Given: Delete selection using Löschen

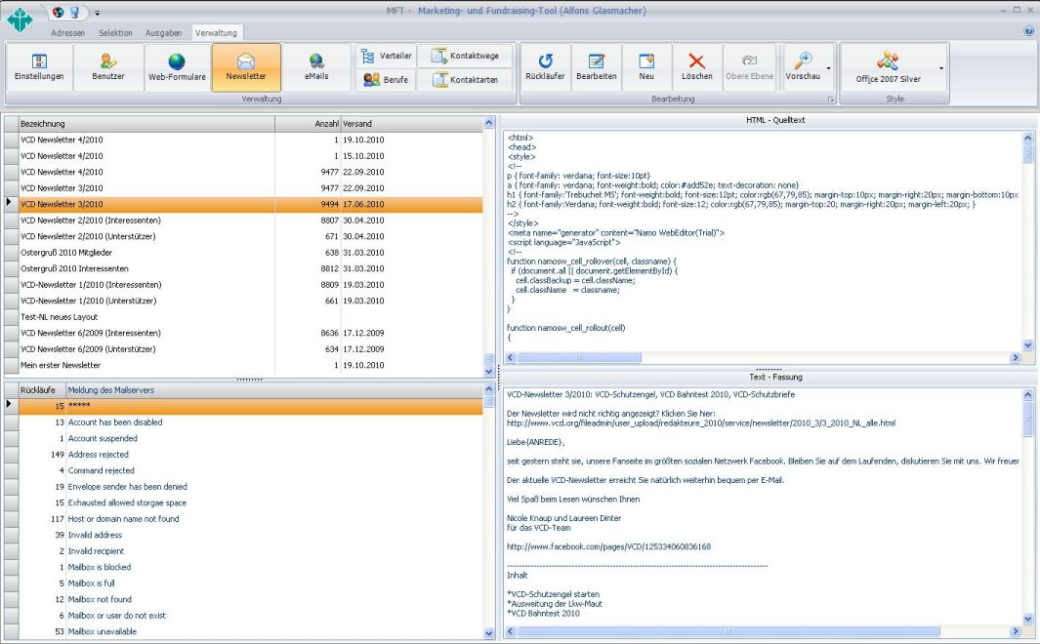Looking at the screenshot, I should point(696,67).
